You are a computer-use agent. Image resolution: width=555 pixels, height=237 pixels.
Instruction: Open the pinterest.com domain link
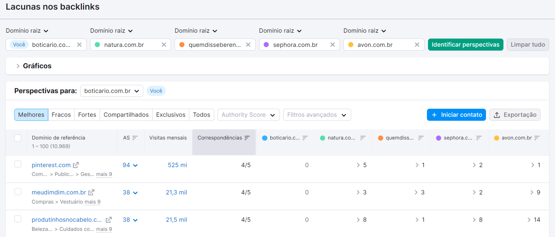click(x=51, y=165)
